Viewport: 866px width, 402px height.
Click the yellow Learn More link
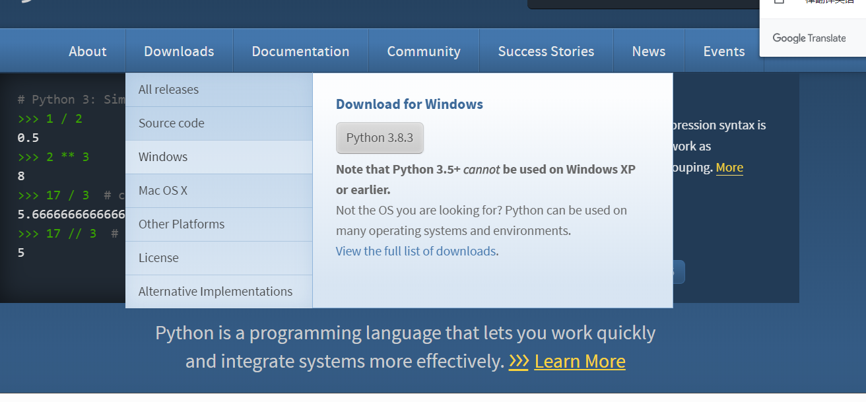(580, 361)
